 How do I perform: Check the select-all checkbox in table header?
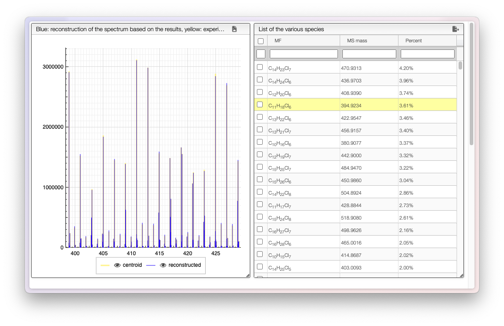pyautogui.click(x=260, y=41)
